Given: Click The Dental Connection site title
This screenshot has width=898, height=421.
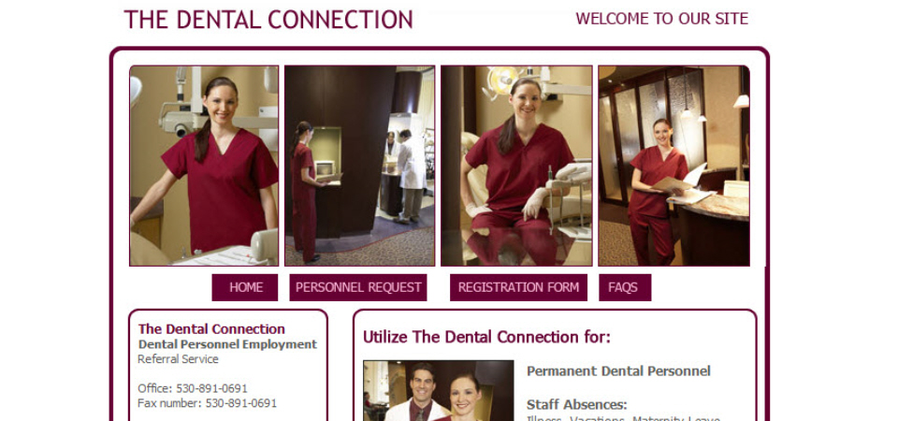Looking at the screenshot, I should (x=268, y=20).
